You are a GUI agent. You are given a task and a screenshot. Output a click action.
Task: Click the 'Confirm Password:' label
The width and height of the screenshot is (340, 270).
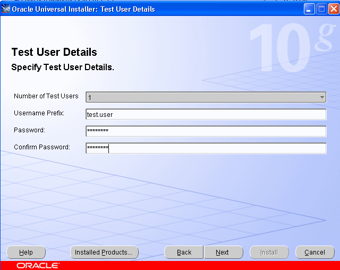coord(42,147)
